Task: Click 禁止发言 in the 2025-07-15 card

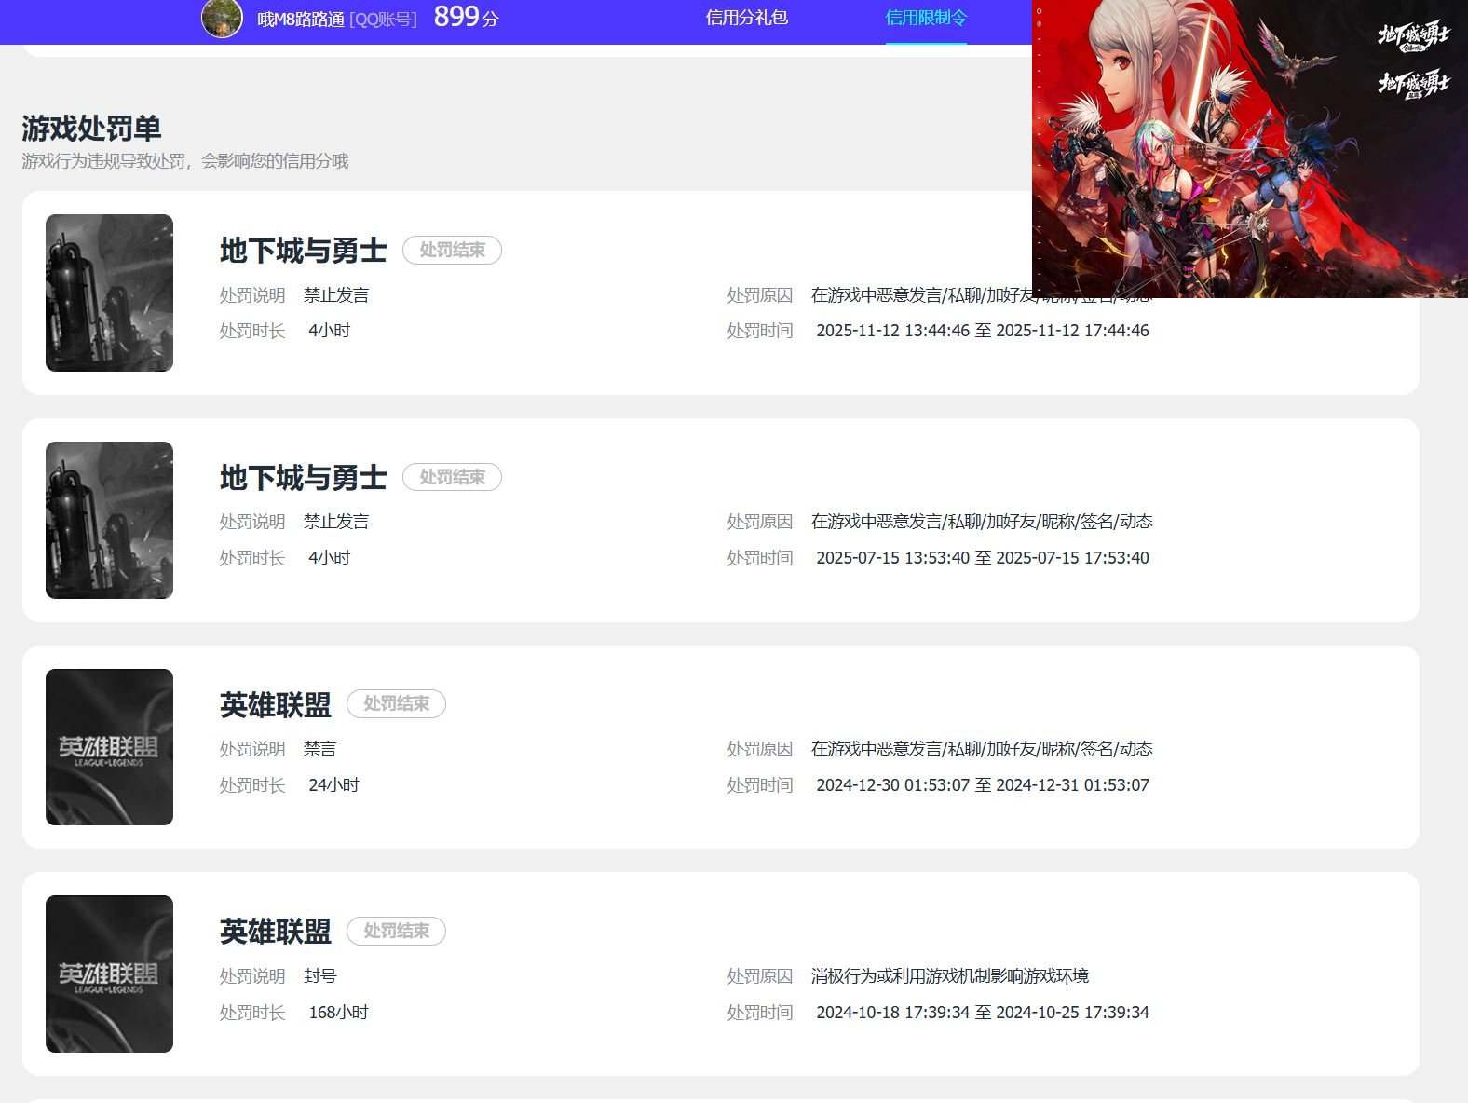Action: (336, 522)
